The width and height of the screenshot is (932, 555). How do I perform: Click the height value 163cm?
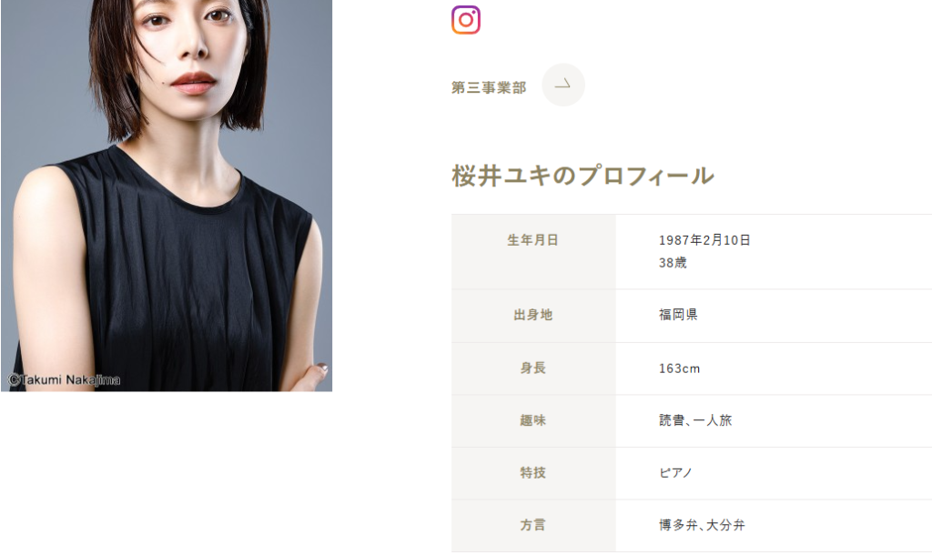[x=679, y=368]
